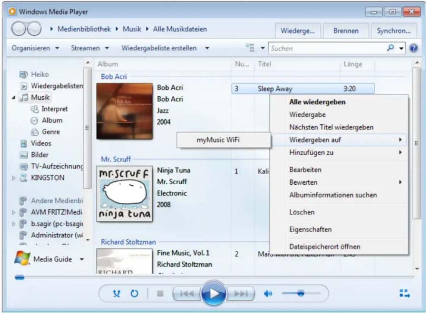Open Videos in the sidebar
The height and width of the screenshot is (313, 426).
click(36, 143)
